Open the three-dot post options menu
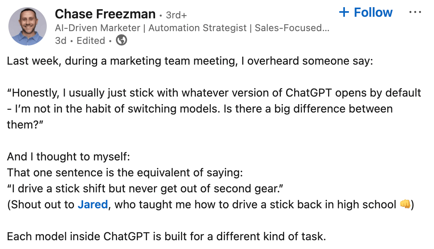434x249 pixels. pos(415,12)
